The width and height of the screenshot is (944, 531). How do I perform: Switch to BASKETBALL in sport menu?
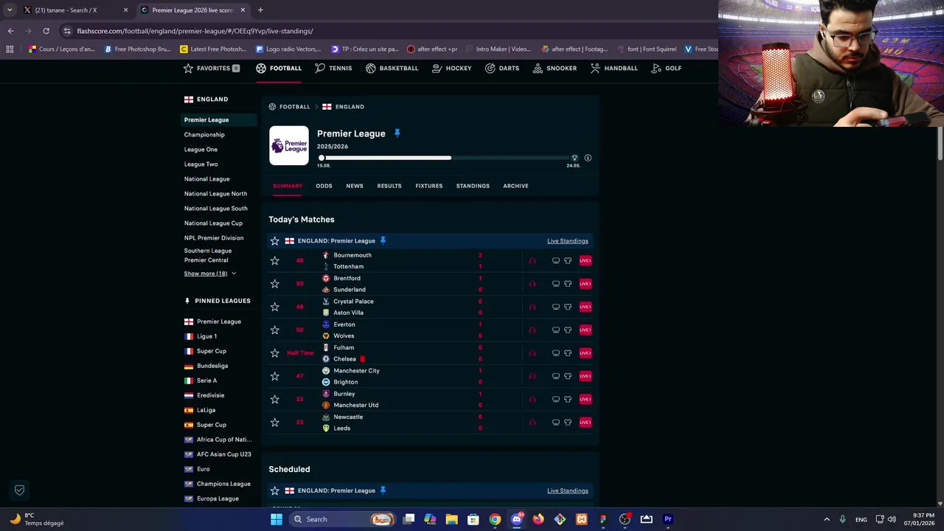click(x=392, y=68)
